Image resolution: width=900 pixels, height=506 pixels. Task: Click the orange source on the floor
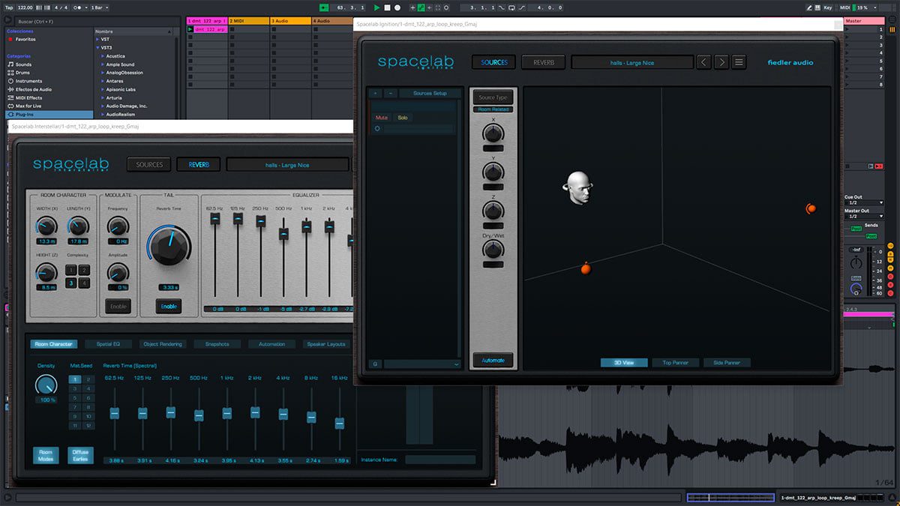[x=586, y=268]
